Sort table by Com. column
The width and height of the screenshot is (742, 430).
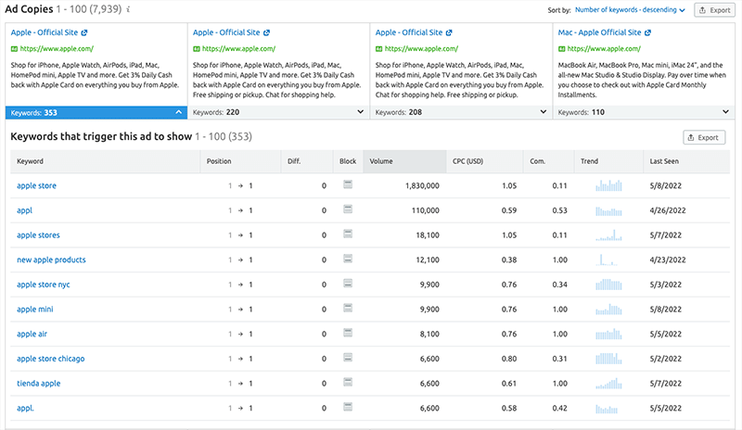(548, 161)
